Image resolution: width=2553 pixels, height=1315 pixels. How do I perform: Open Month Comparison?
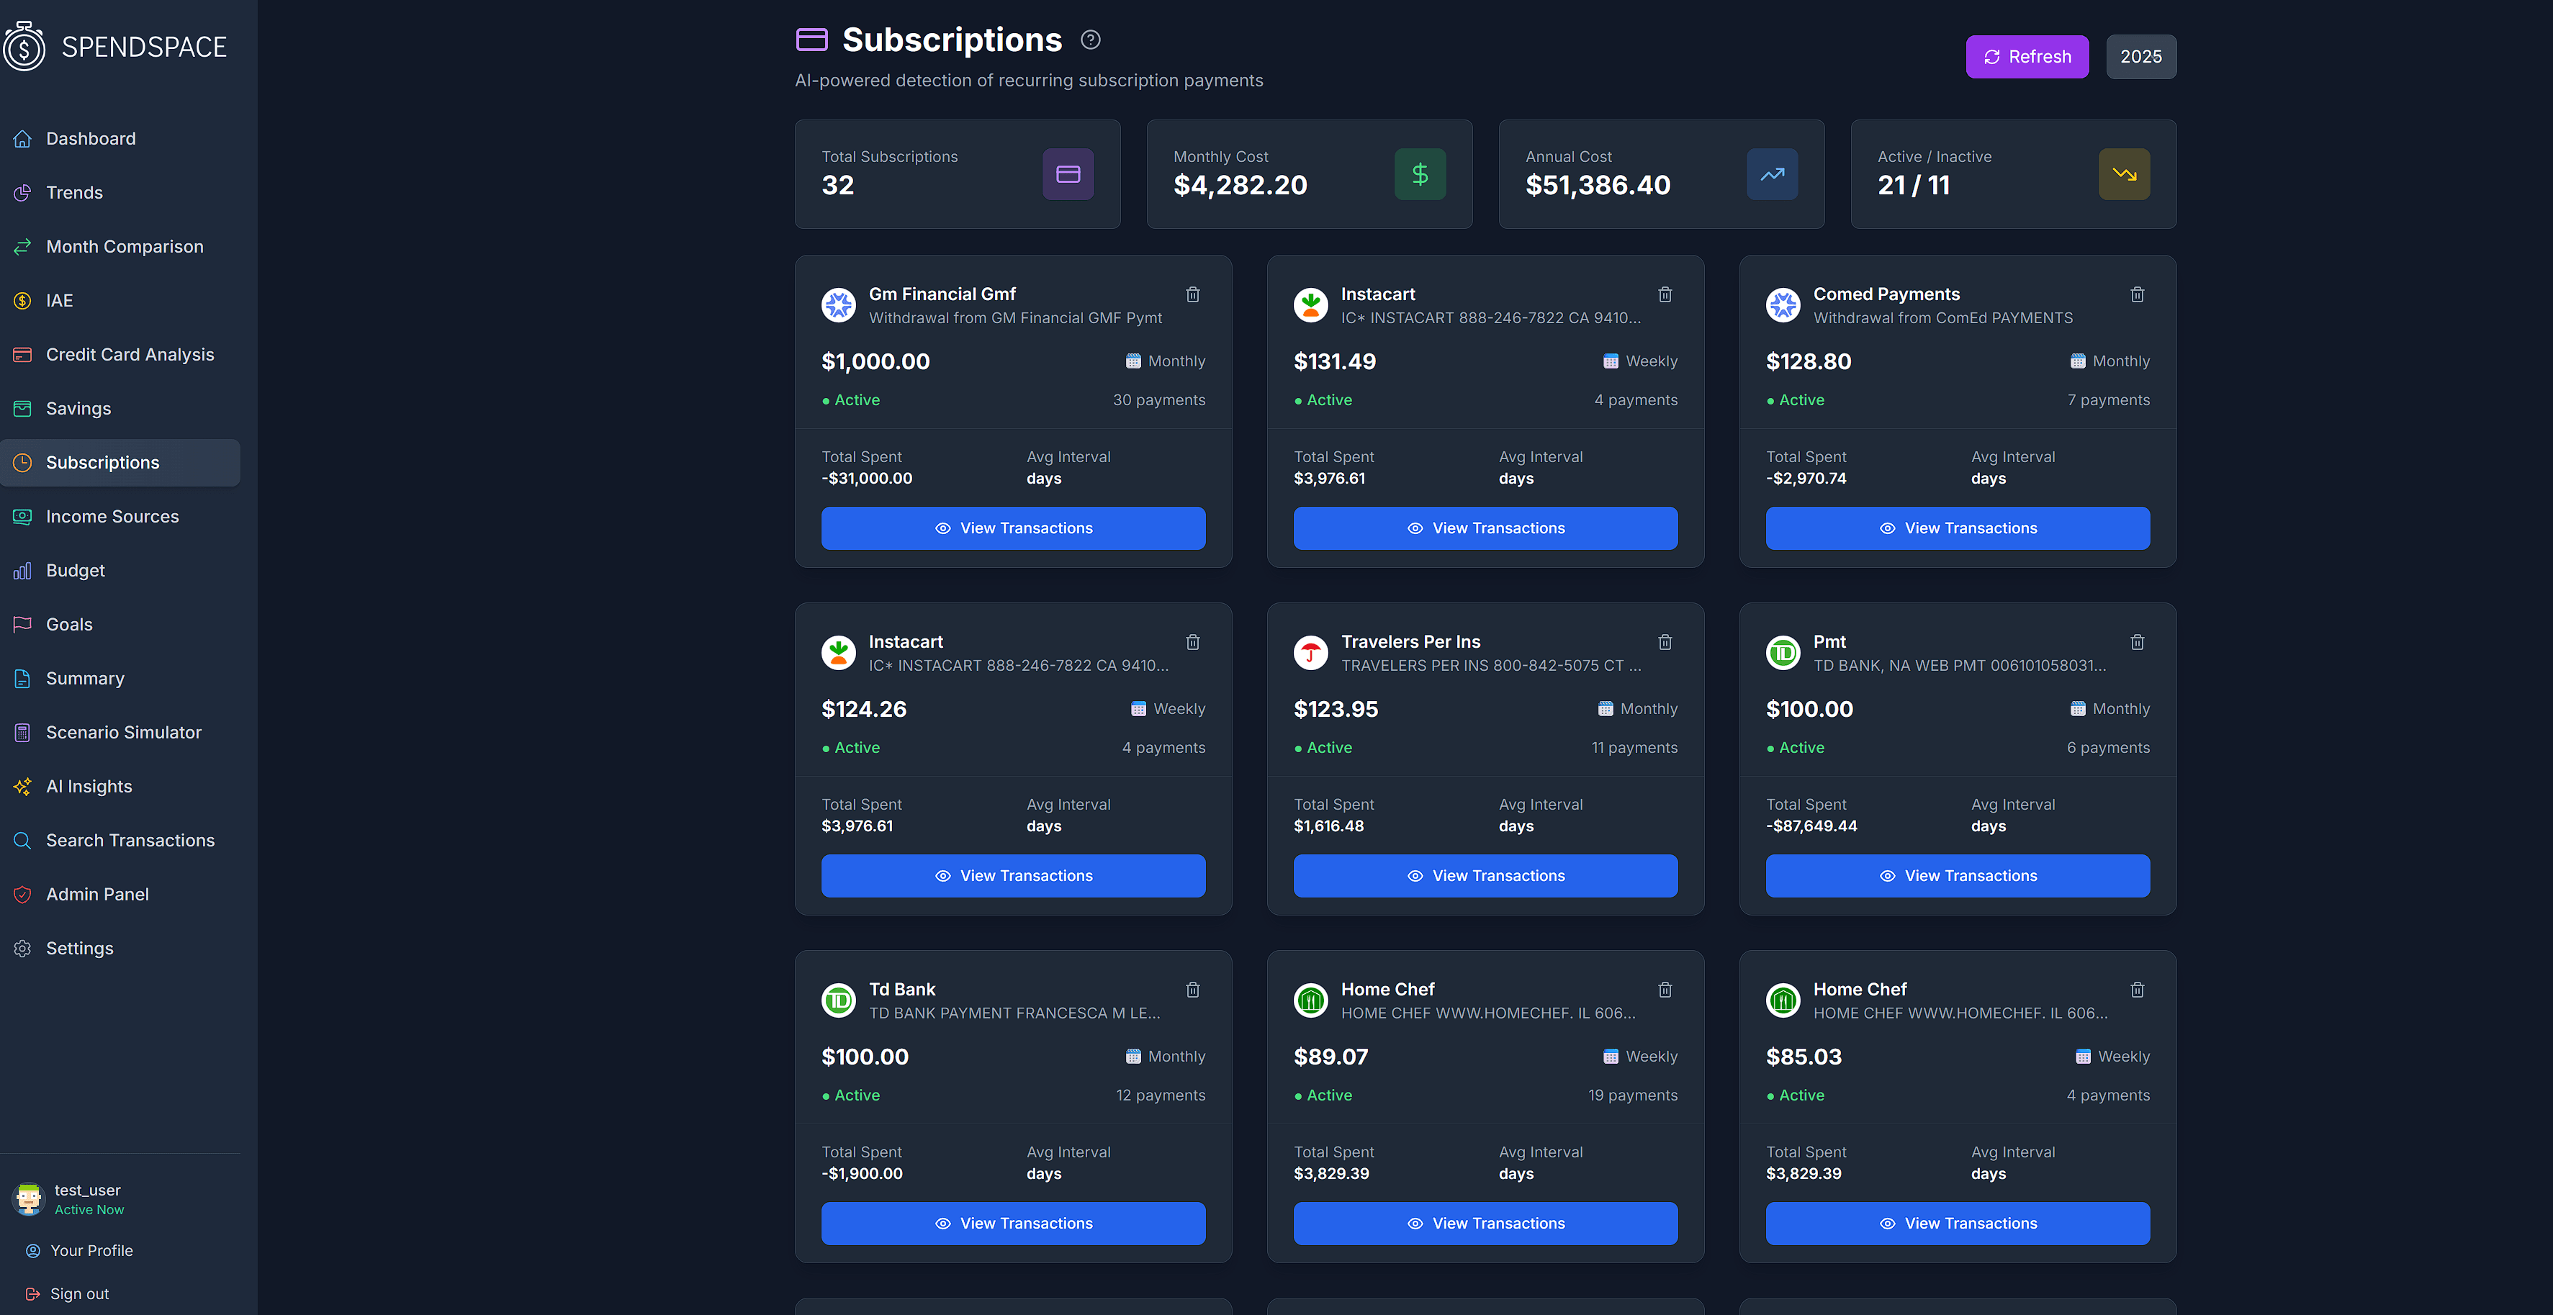120,247
